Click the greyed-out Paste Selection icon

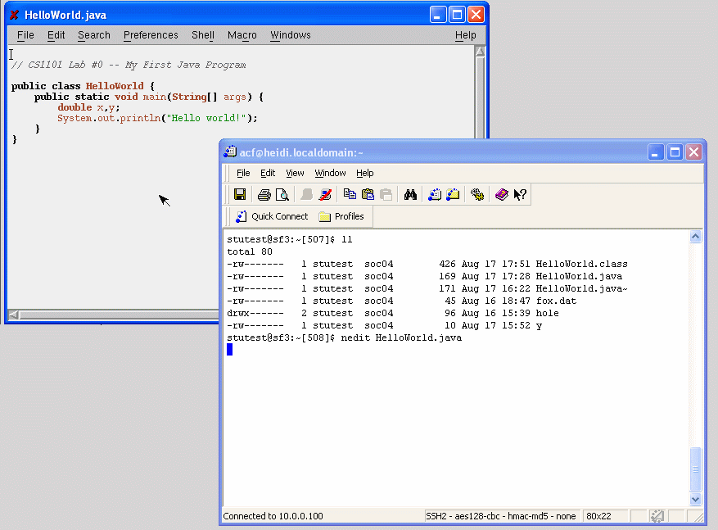click(386, 195)
